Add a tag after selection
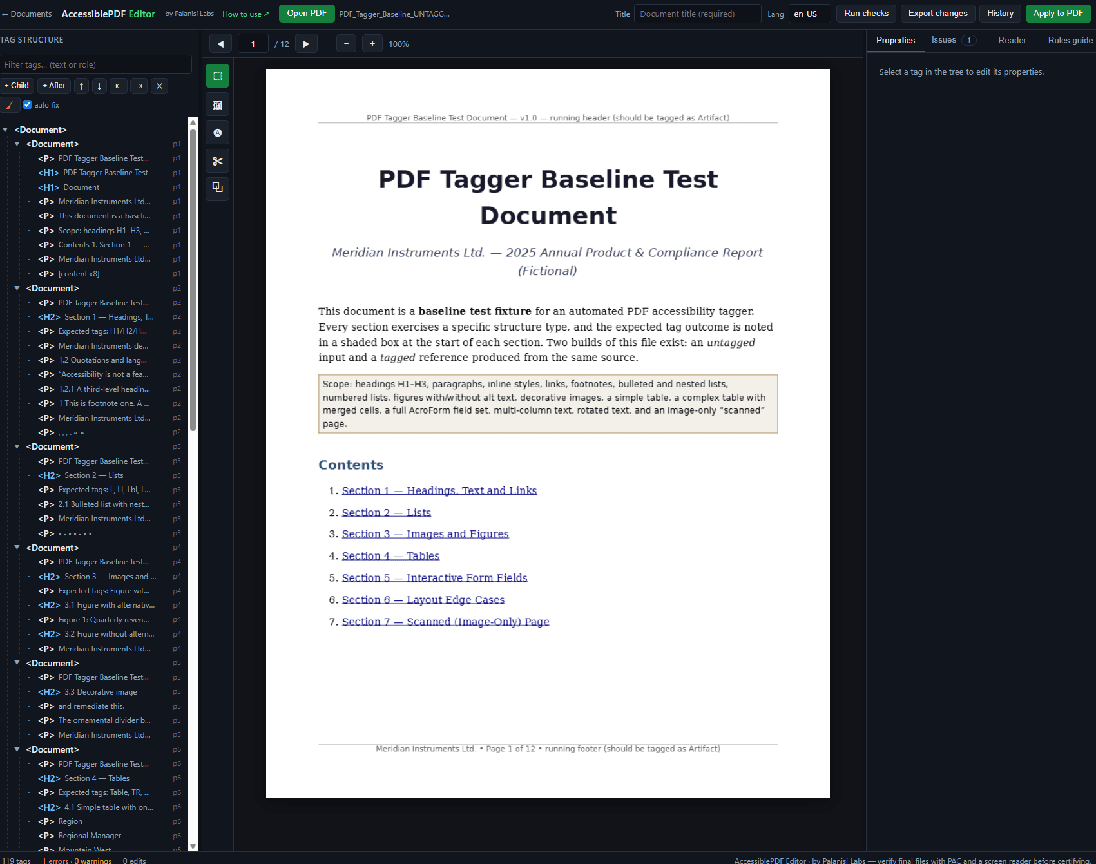 pos(53,86)
